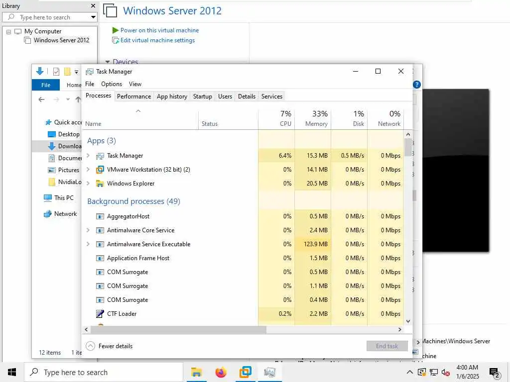Click the Windows taskbar search box

pyautogui.click(x=104, y=372)
